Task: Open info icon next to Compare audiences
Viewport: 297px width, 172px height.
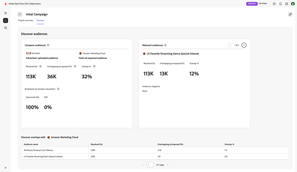Action: pos(48,45)
